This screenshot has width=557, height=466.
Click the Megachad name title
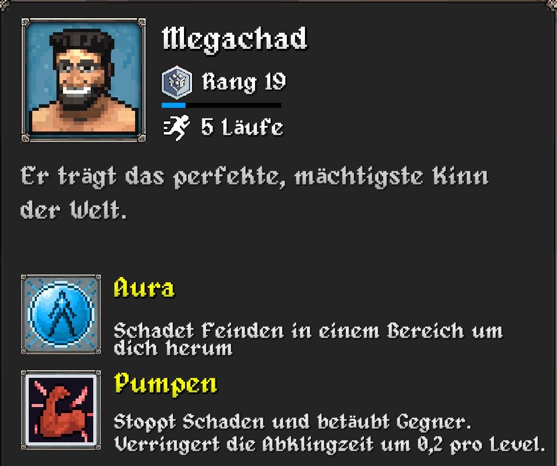point(234,39)
